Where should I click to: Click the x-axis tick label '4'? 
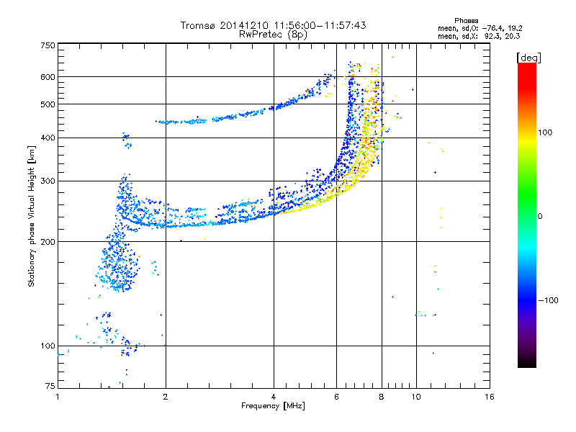point(274,397)
